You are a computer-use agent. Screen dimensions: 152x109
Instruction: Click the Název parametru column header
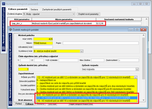[x=64, y=19]
